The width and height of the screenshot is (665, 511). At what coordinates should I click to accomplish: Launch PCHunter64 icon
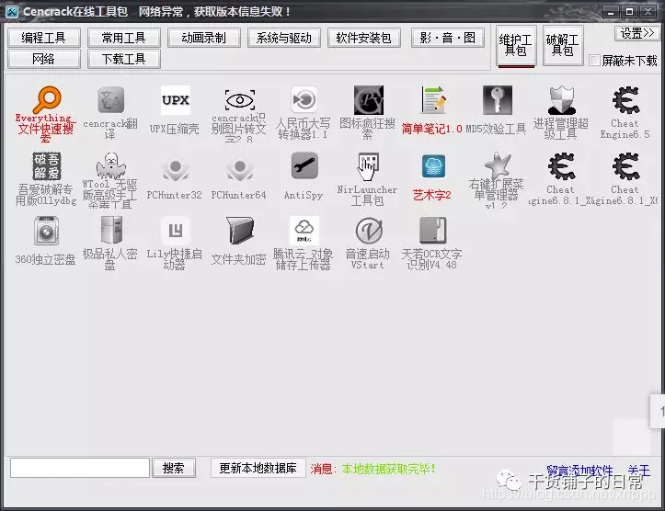[x=240, y=168]
